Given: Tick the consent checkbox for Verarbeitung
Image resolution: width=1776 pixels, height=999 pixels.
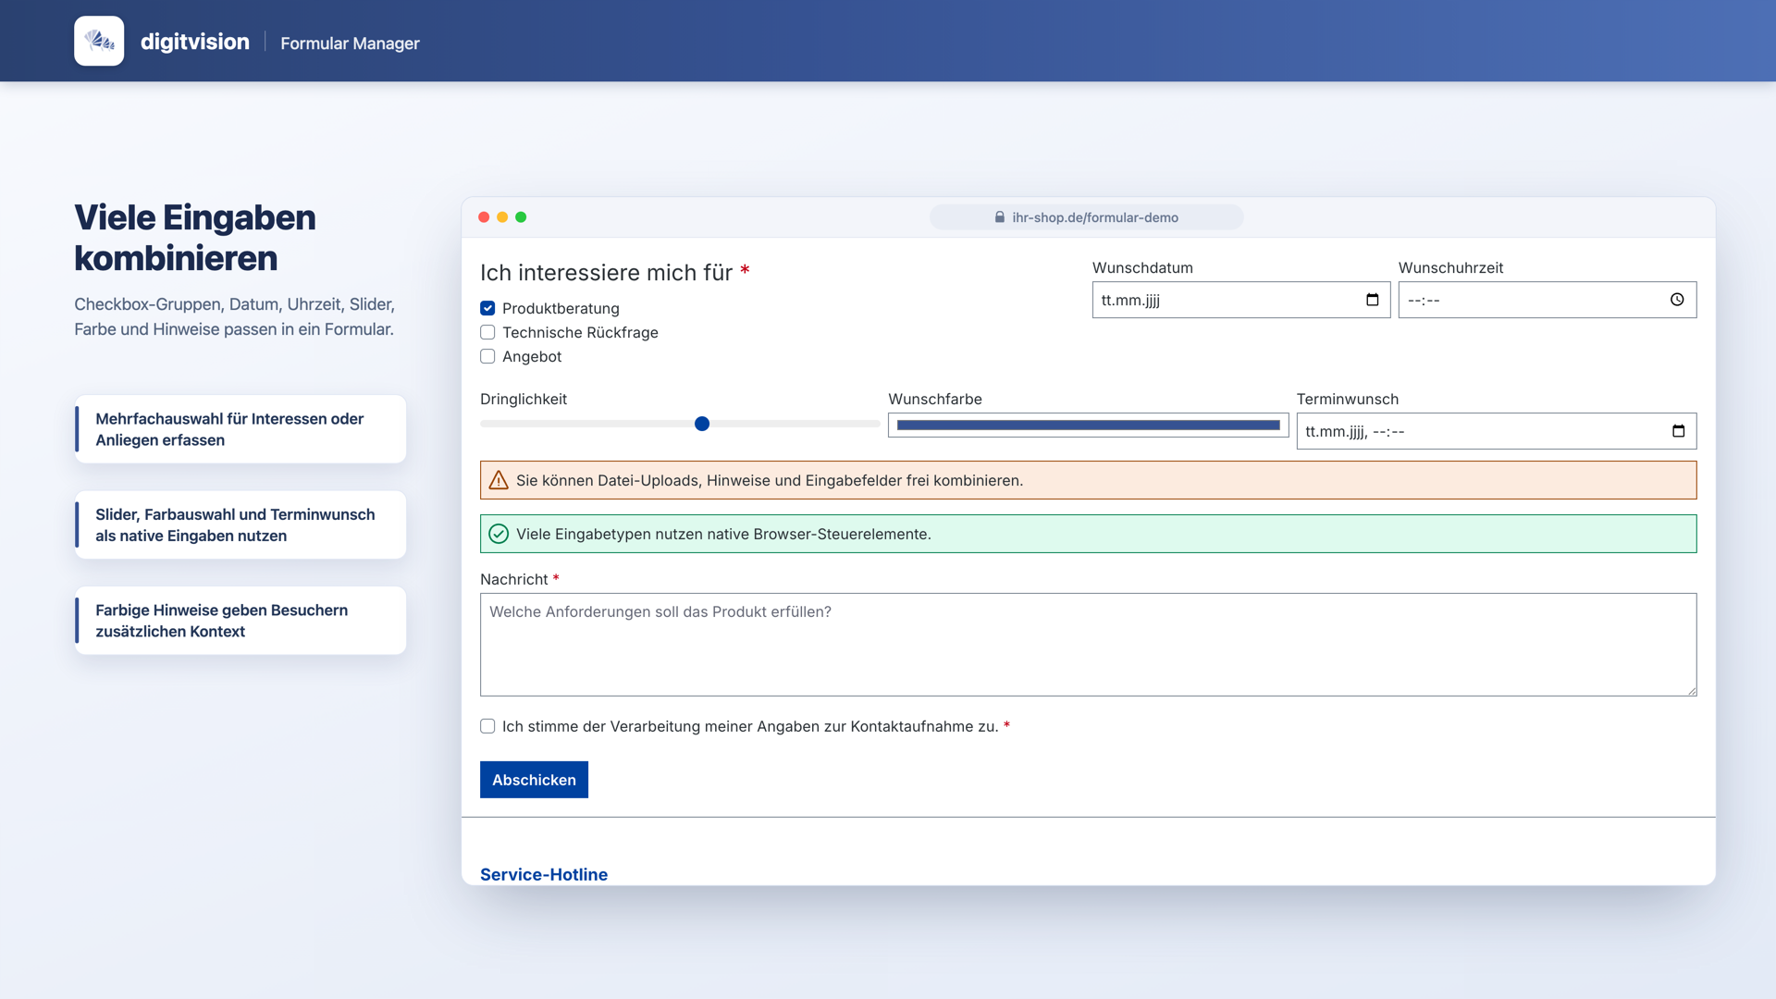Looking at the screenshot, I should (487, 726).
